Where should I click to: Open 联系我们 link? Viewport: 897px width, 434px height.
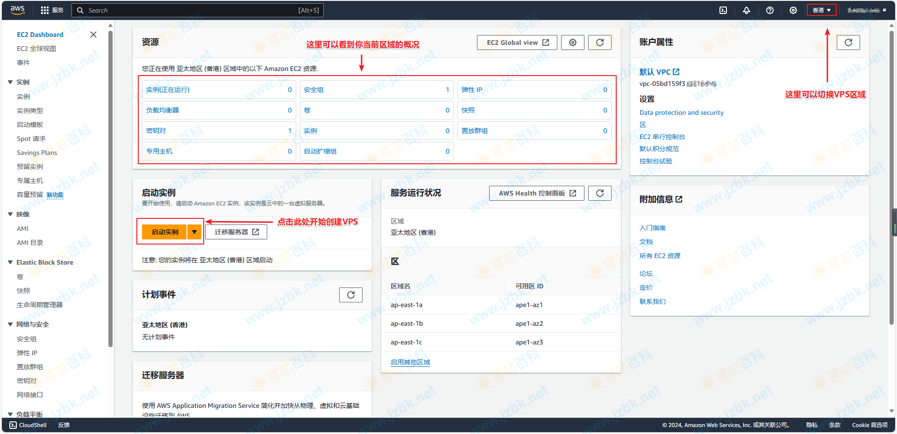653,301
